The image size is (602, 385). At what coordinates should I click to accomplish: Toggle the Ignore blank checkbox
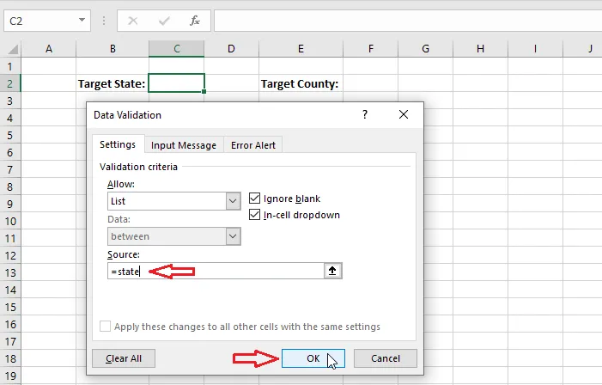pos(254,199)
